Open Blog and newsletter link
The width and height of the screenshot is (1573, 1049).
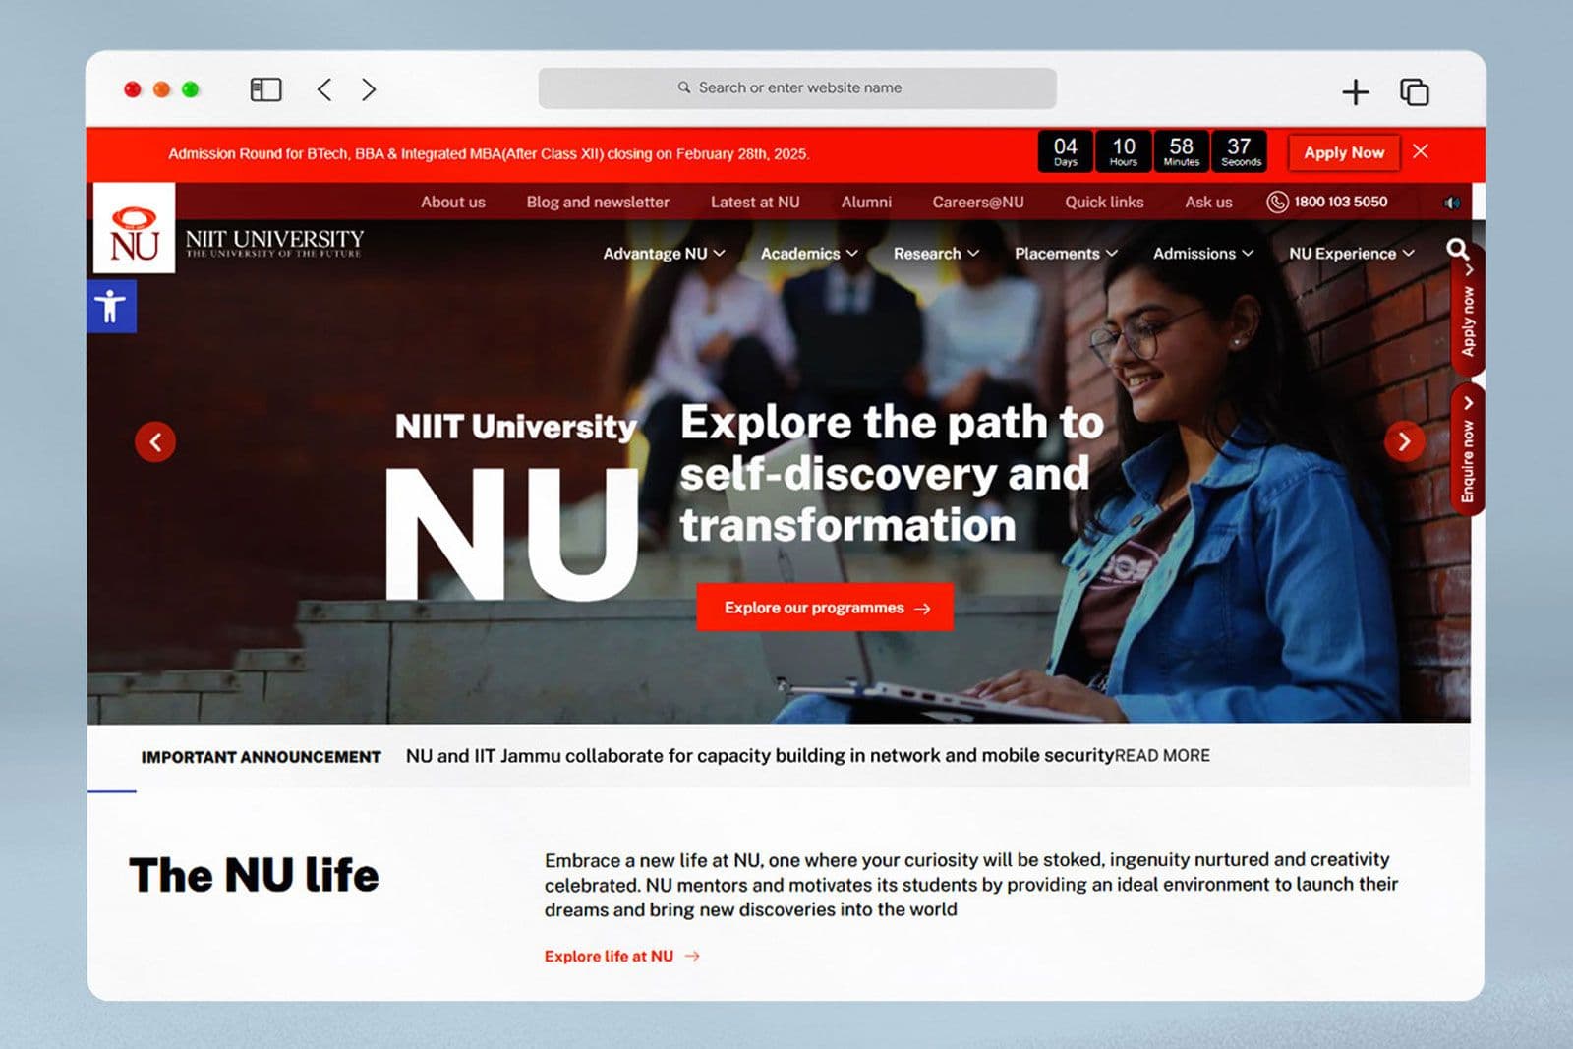(x=598, y=202)
